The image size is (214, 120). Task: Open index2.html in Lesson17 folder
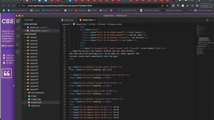coord(36,102)
